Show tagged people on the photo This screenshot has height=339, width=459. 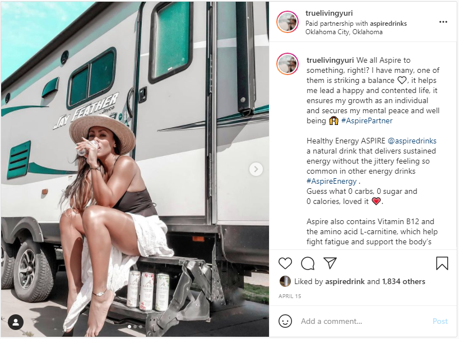pos(16,322)
